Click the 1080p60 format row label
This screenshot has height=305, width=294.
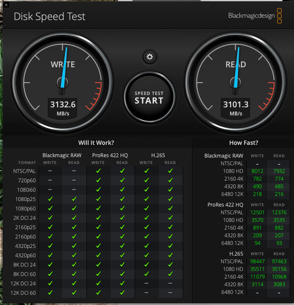click(x=26, y=209)
